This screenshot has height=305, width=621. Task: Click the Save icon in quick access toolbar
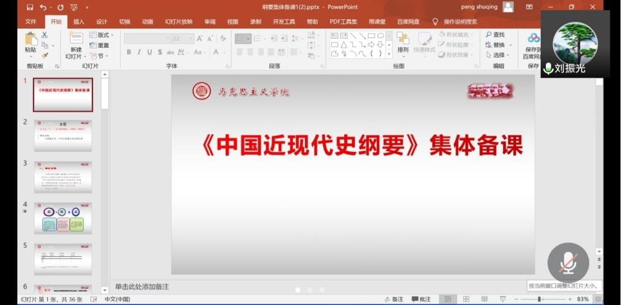pyautogui.click(x=30, y=7)
